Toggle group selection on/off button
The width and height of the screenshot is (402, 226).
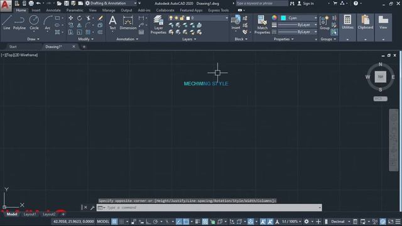[x=334, y=32]
